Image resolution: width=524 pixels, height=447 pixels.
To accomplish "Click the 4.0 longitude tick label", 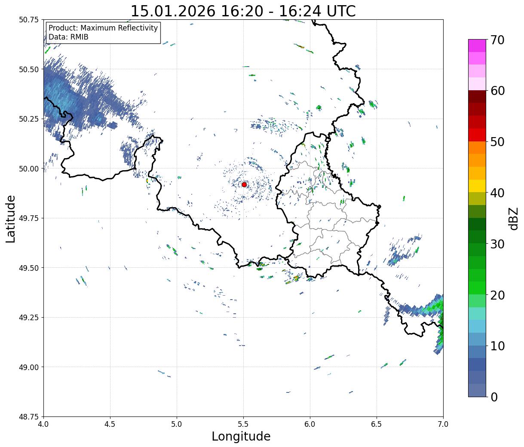I will [x=43, y=424].
